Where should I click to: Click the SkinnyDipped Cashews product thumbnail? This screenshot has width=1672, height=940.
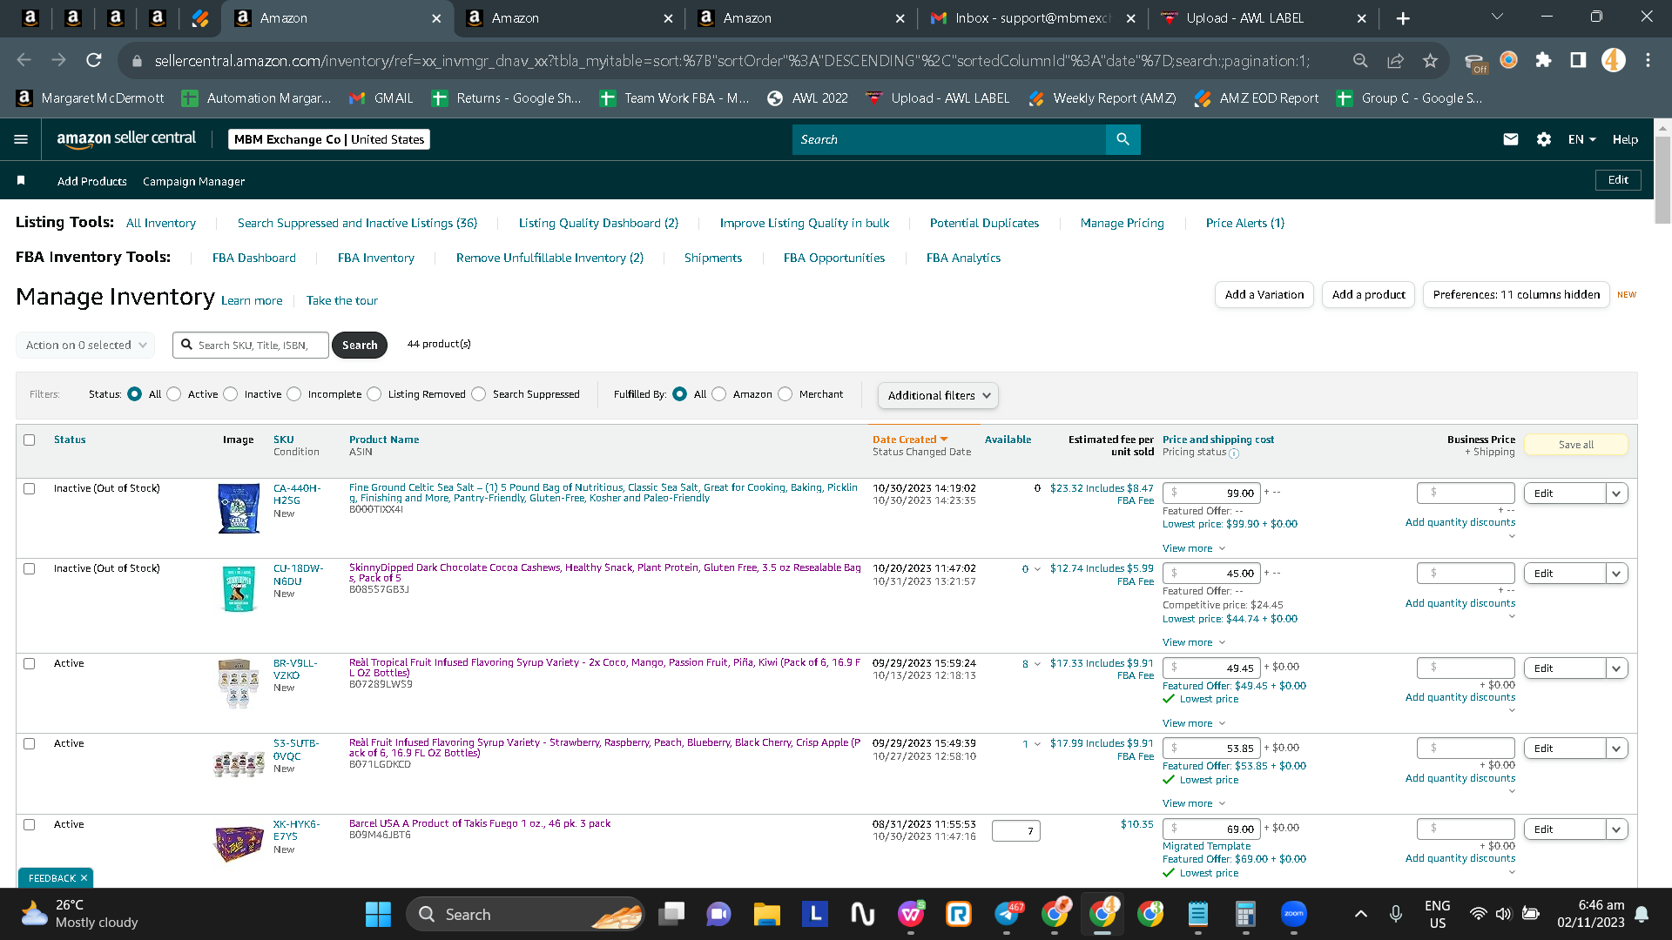[239, 587]
